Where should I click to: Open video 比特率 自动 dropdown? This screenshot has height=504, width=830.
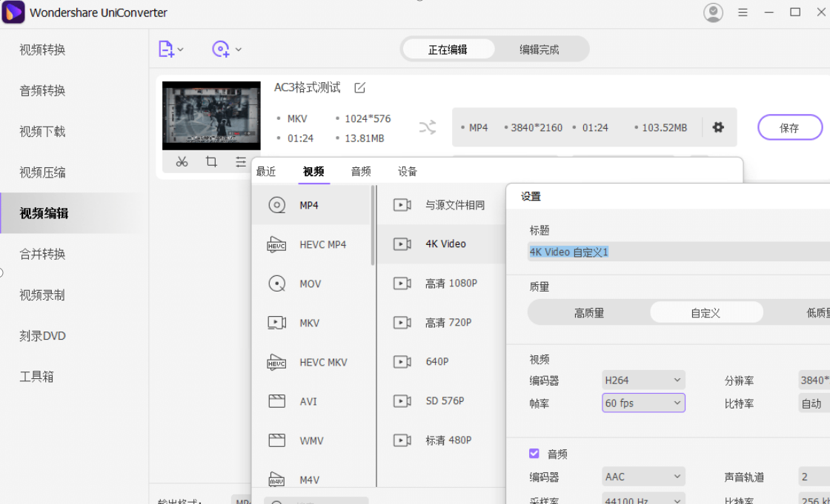point(814,403)
